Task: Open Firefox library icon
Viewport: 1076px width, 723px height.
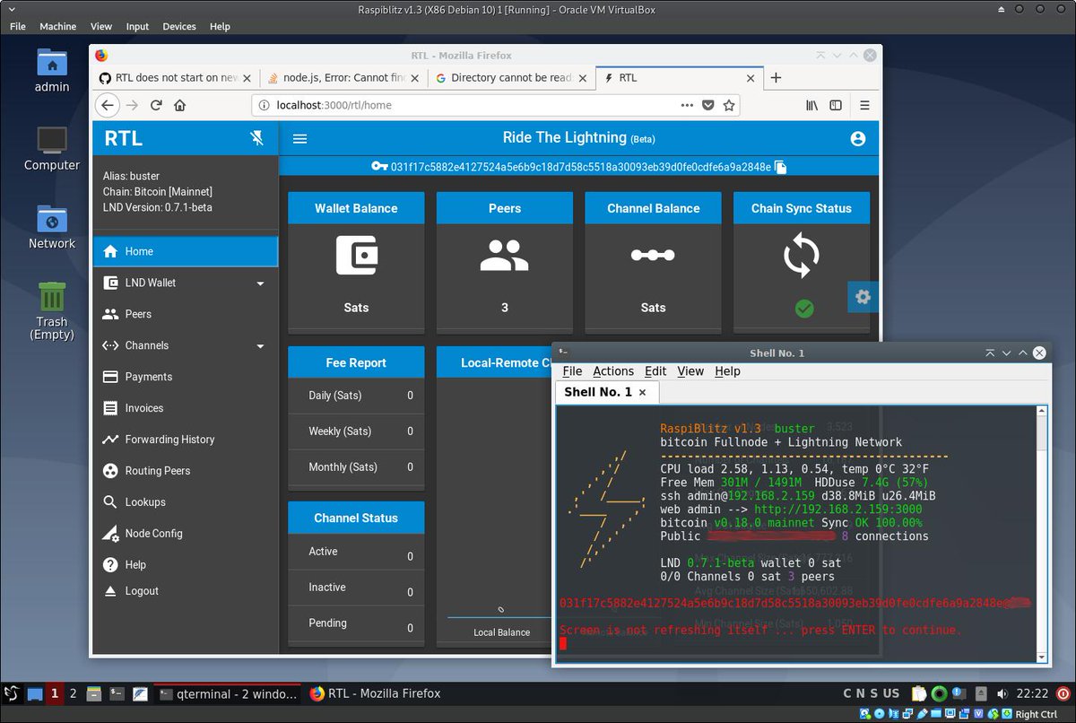Action: 811,105
